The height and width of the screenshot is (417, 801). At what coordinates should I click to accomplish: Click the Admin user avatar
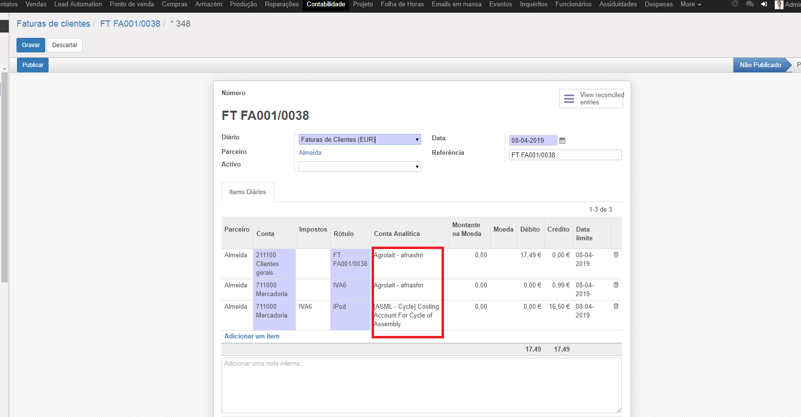tap(779, 4)
